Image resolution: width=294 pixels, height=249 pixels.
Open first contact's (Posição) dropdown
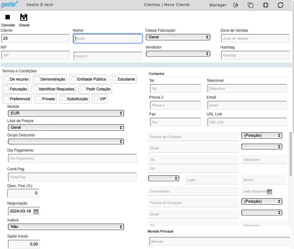point(262,135)
